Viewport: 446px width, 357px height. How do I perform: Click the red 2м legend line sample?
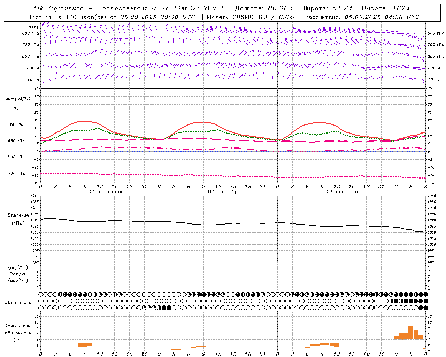tap(16, 113)
